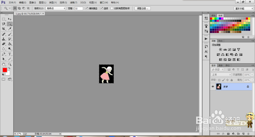Add a Brightness/Contrast adjustment
The width and height of the screenshot is (255, 137).
pyautogui.click(x=220, y=50)
